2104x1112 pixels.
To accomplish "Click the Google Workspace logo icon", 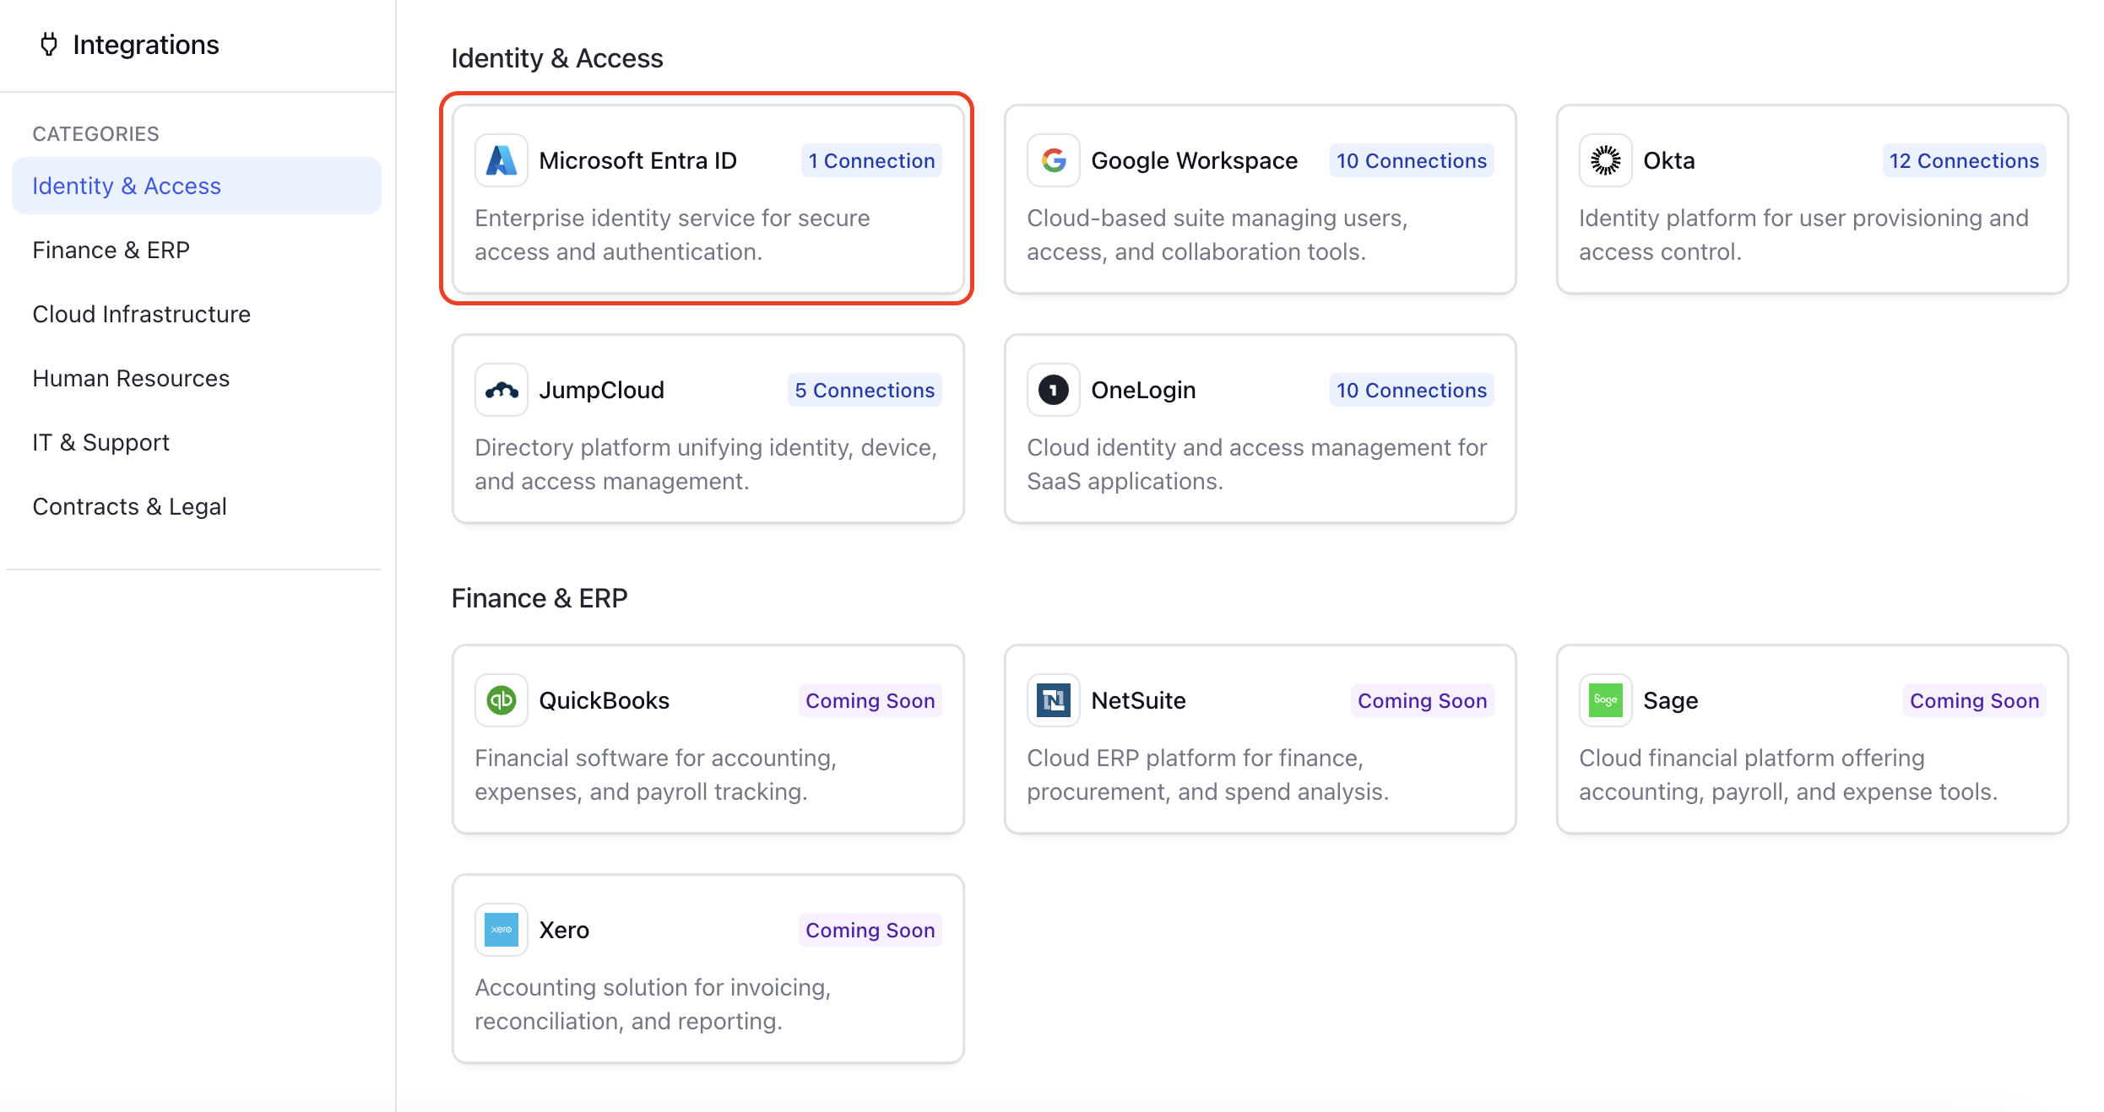I will [x=1054, y=160].
